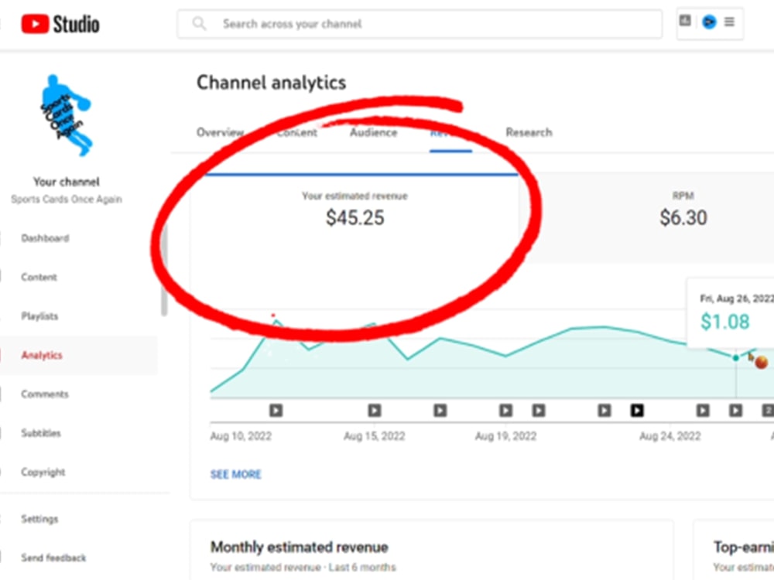
Task: Focus the Search across your channel field
Action: click(420, 24)
